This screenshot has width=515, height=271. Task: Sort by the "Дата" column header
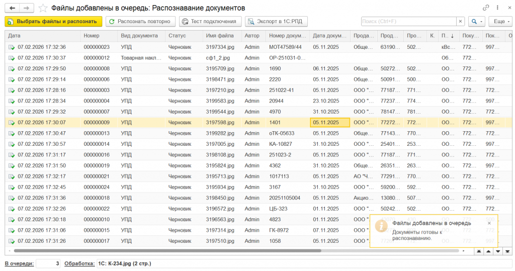tap(15, 36)
